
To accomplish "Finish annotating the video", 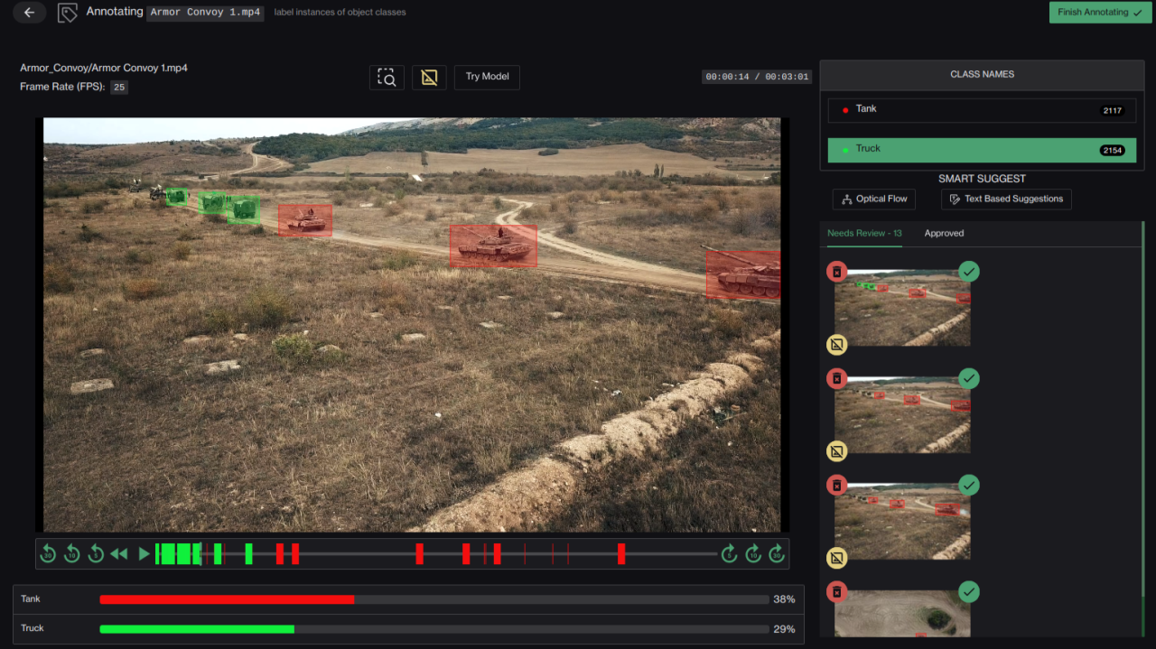I will pos(1100,13).
